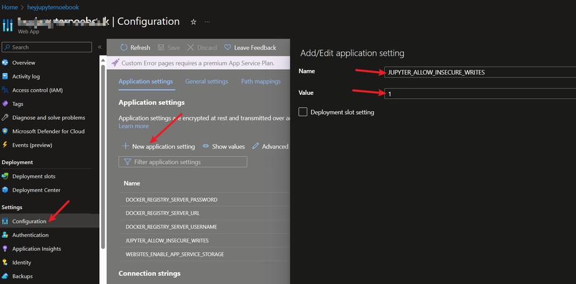The image size is (576, 284).
Task: Go to Home breadcrumb link
Action: click(x=10, y=7)
